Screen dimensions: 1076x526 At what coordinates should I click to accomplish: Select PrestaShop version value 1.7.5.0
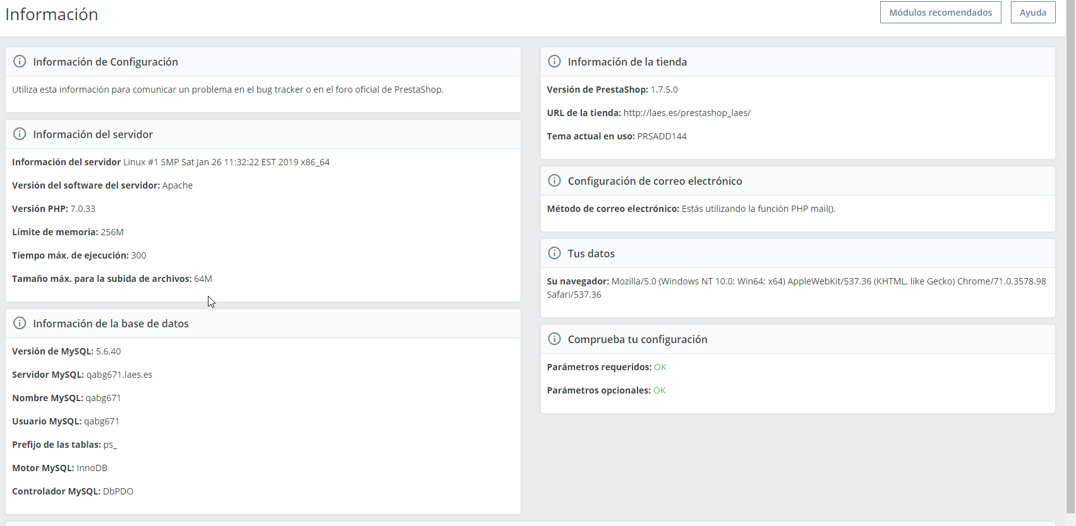pos(664,90)
